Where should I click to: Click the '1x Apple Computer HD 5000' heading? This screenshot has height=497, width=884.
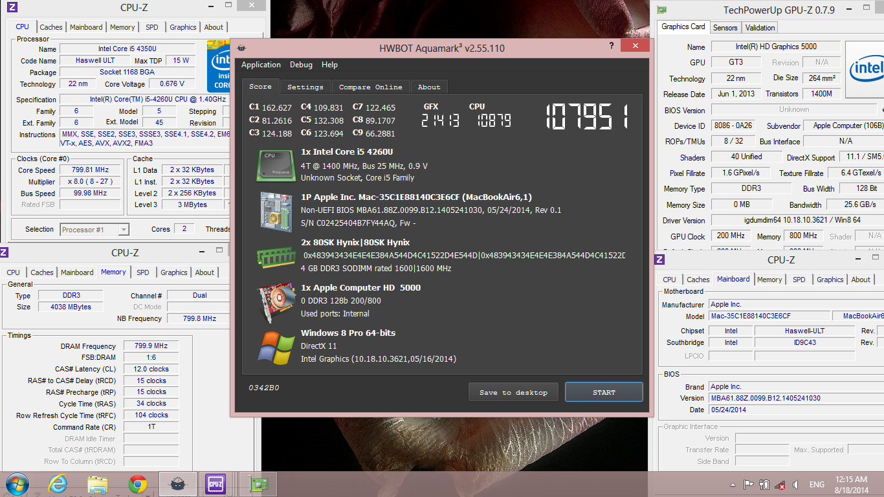click(360, 288)
